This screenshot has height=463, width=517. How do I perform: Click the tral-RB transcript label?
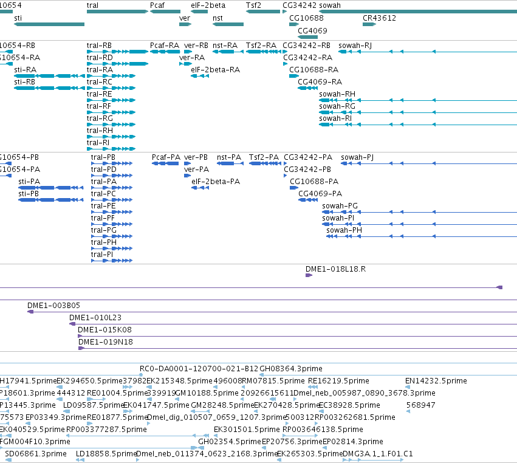click(99, 45)
